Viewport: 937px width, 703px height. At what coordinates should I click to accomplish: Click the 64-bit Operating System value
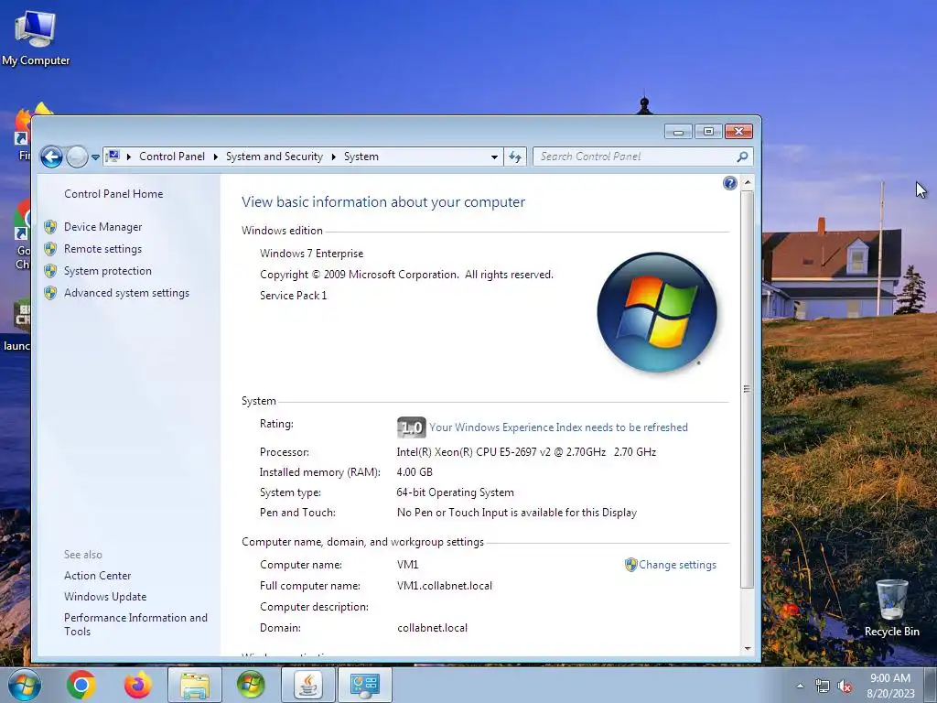tap(456, 492)
